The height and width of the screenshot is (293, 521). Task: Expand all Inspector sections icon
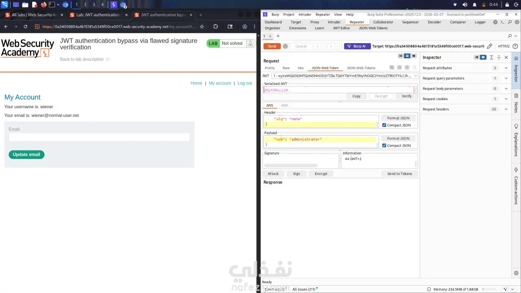click(492, 57)
